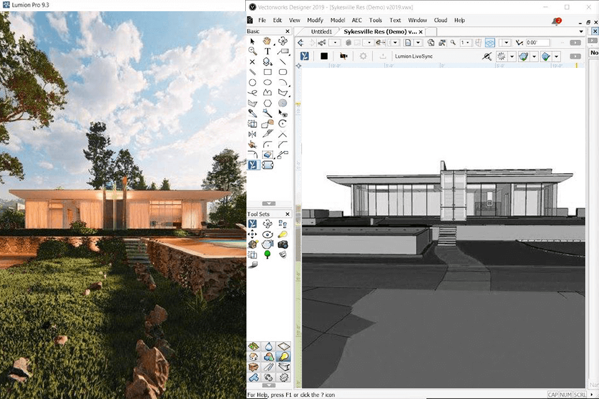Select the Lumion LiveSync tool in Basic palette
The image size is (599, 399).
(x=253, y=165)
